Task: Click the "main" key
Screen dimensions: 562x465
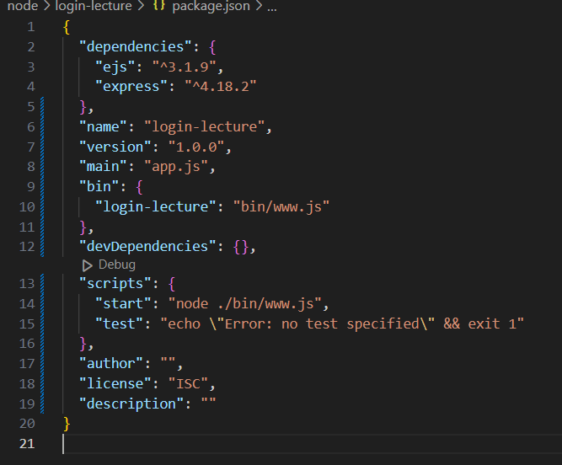Action: (104, 167)
